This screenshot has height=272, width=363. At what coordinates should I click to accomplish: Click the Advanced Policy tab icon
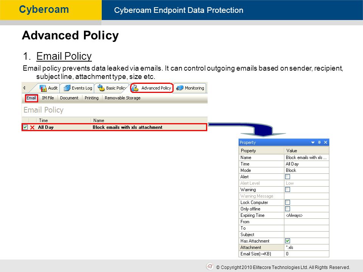click(135, 88)
